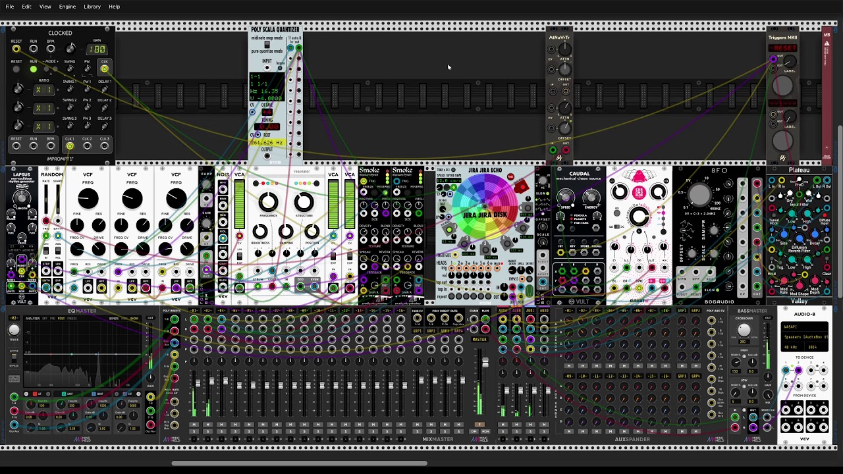Click the Quantizer OCTAVE display
Screen dimensions: 843x474
pos(267,113)
